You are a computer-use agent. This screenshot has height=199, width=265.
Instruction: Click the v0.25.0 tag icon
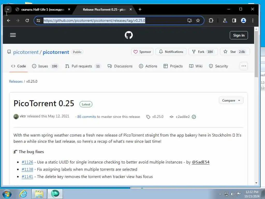coord(148,117)
